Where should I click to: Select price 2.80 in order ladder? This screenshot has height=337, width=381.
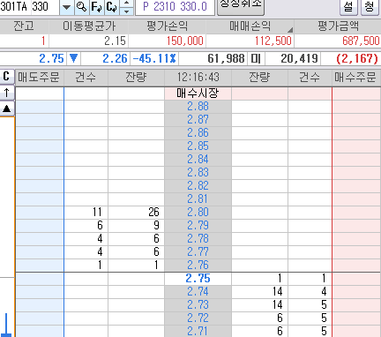(198, 212)
